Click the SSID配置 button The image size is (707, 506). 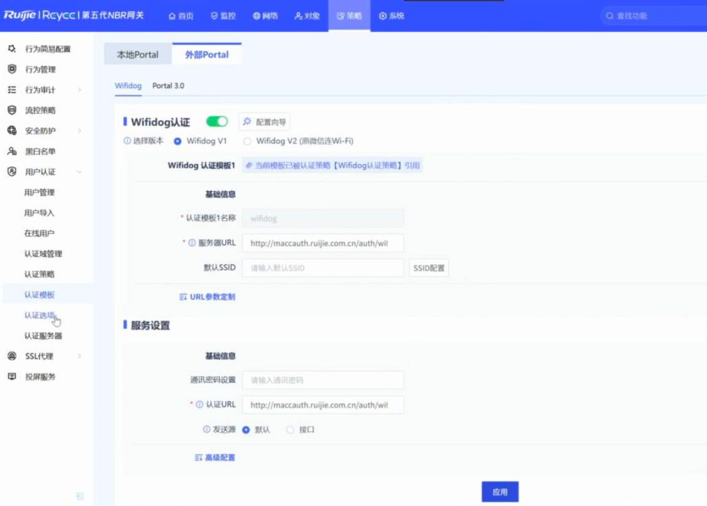pos(429,268)
